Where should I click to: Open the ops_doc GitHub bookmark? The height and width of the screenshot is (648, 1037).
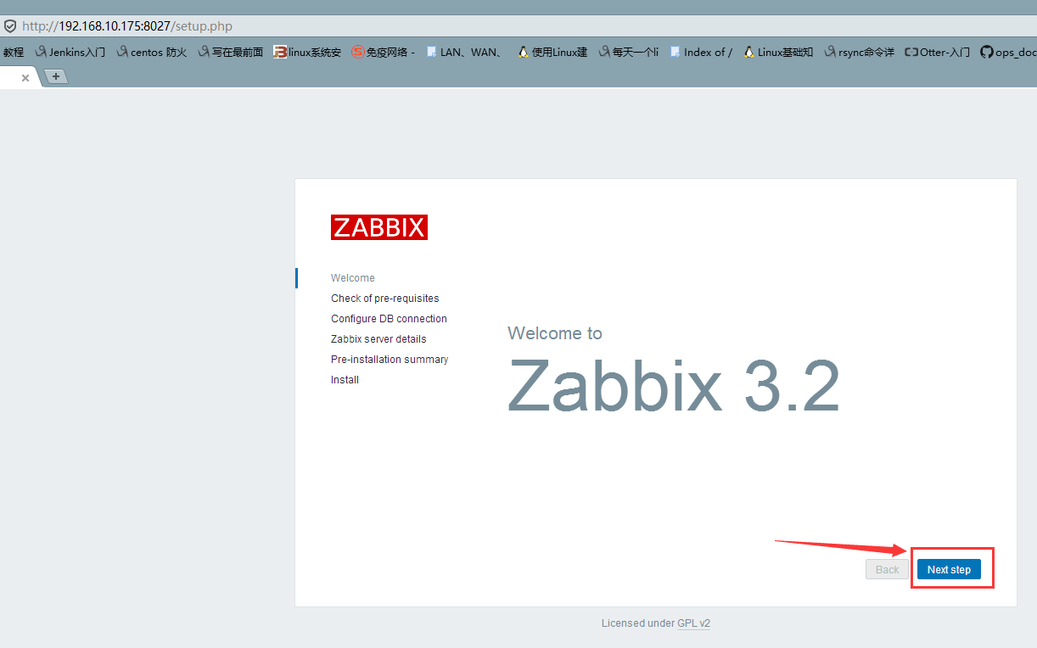1008,52
